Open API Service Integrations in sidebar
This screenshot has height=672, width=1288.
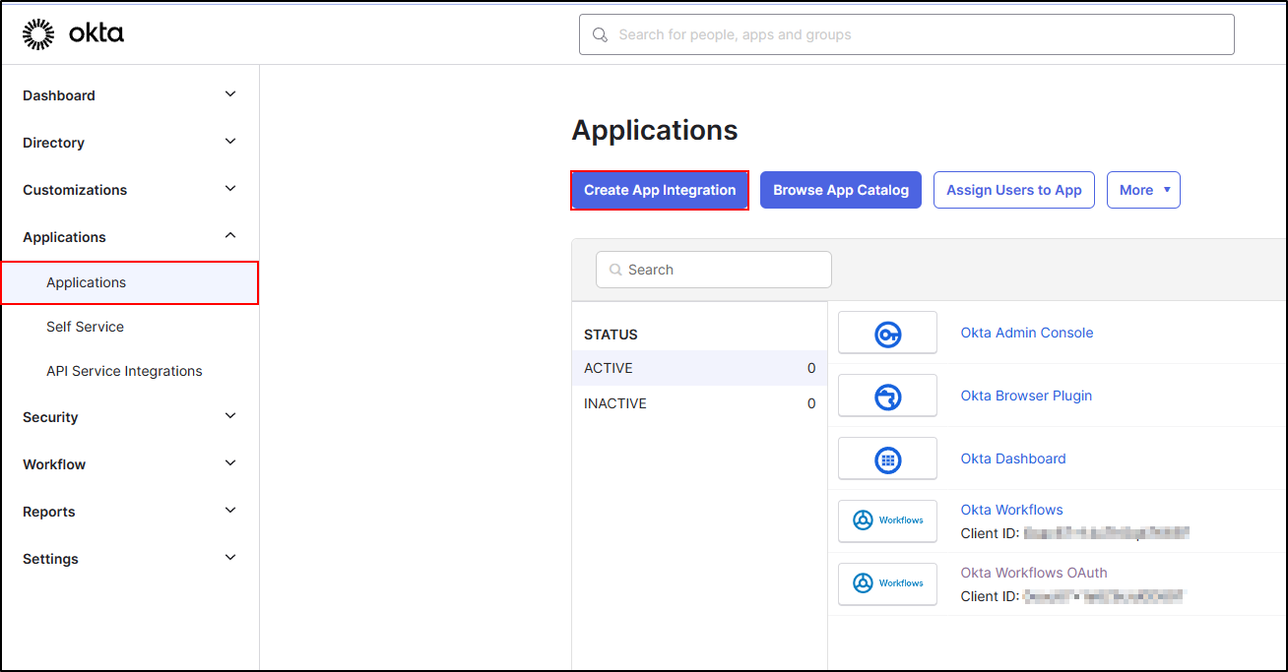[124, 371]
